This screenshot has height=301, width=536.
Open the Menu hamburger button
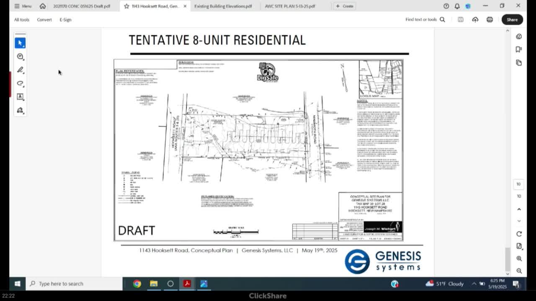(x=23, y=6)
